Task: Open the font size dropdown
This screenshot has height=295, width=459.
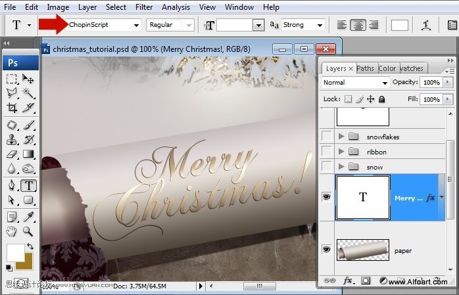Action: [258, 25]
